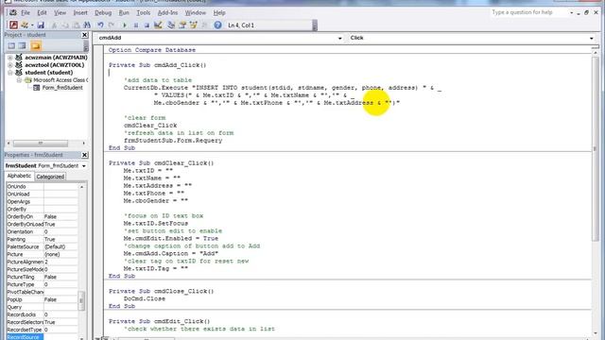Image resolution: width=605 pixels, height=340 pixels.
Task: Click the Ln 4, Col 1 position indicator
Action: [241, 25]
